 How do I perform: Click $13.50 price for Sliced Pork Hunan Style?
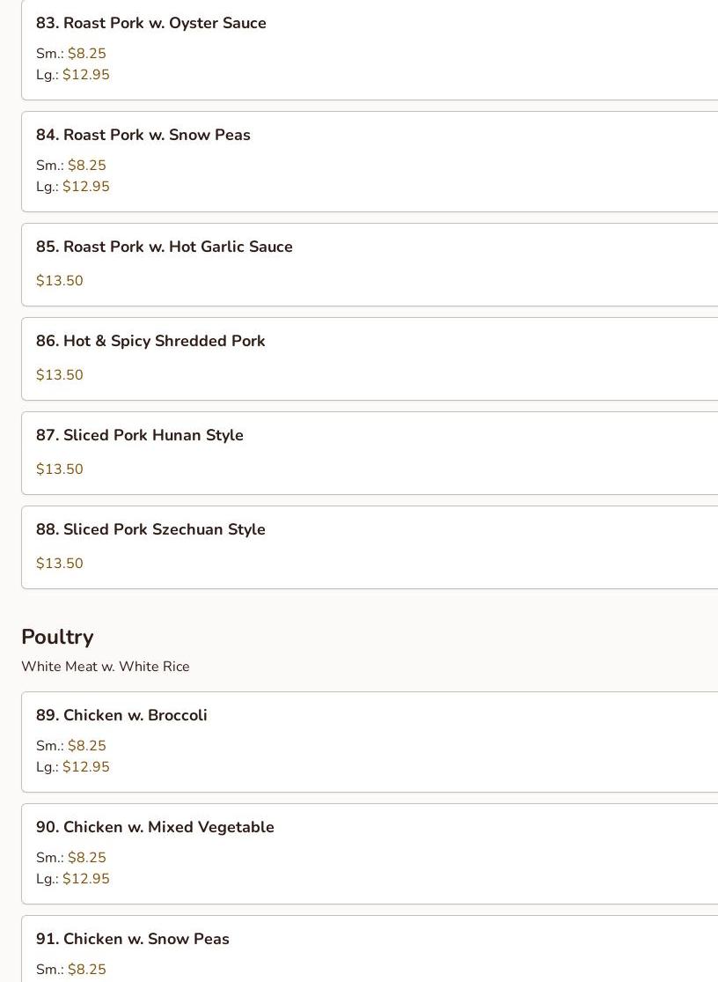pyautogui.click(x=60, y=469)
